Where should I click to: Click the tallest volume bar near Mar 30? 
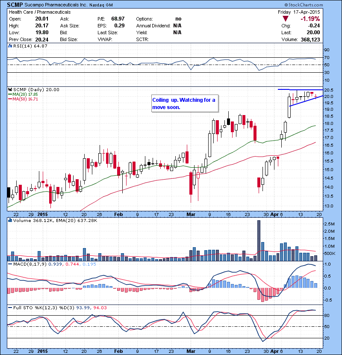(x=259, y=240)
